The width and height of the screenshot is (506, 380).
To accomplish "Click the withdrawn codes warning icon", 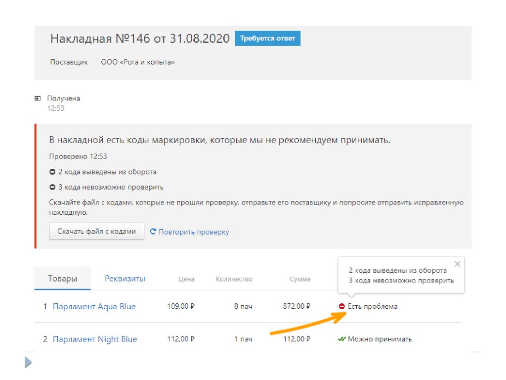I will pos(52,172).
